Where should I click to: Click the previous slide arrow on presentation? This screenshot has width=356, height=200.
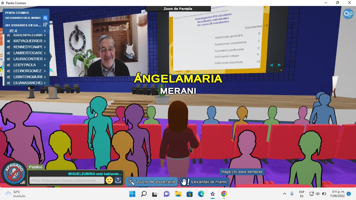(271, 65)
